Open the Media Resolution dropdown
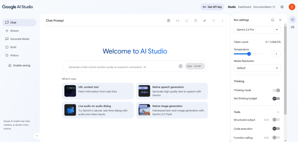 tap(257, 68)
